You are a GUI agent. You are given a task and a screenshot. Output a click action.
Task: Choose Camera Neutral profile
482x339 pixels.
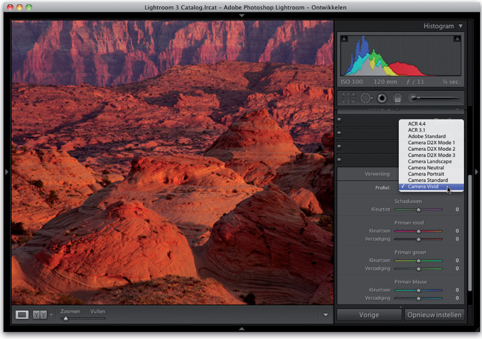[x=431, y=168]
